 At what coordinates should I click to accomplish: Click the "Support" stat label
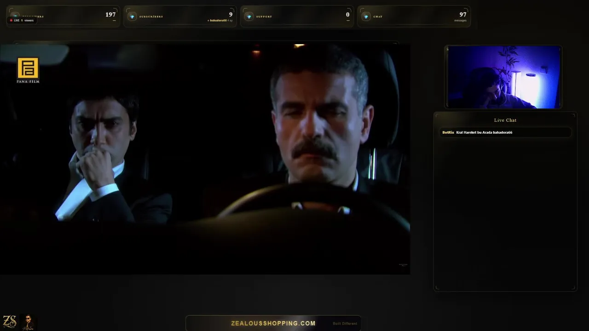click(x=264, y=17)
